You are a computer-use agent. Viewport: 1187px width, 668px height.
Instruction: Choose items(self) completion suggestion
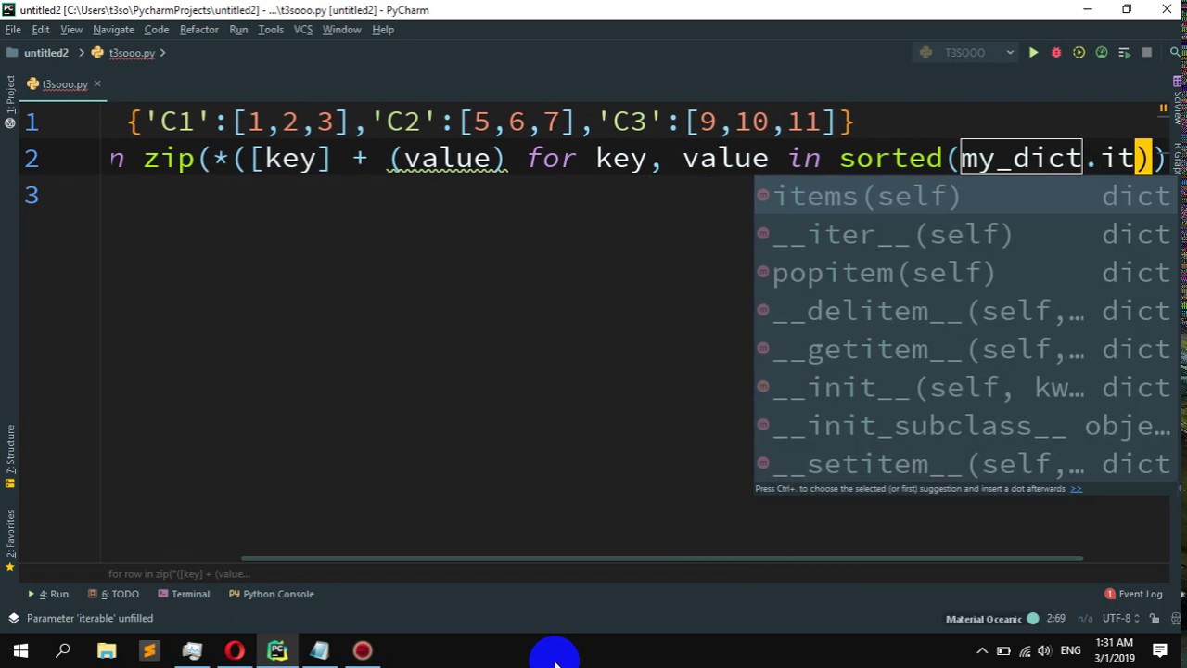pyautogui.click(x=964, y=196)
